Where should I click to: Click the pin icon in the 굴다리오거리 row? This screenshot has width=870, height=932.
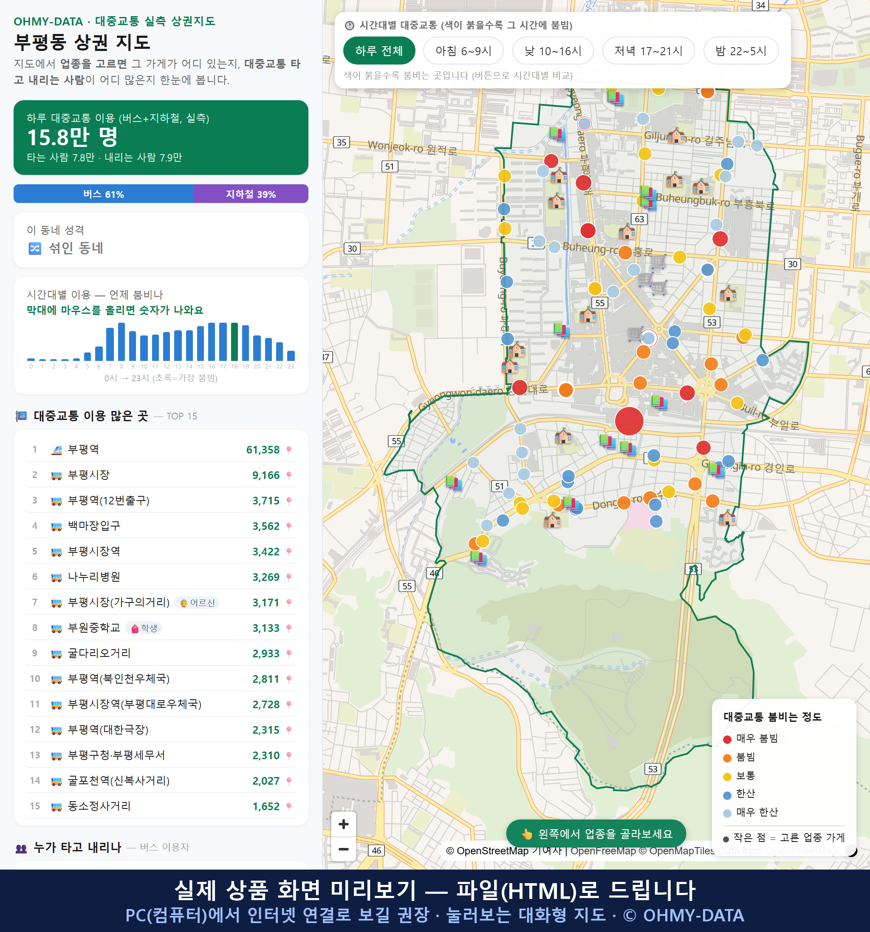pyautogui.click(x=289, y=653)
